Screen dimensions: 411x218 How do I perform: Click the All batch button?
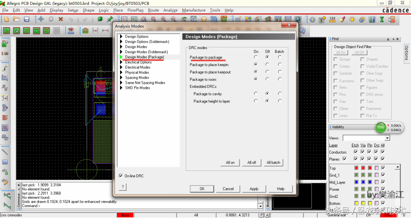tap(274, 162)
